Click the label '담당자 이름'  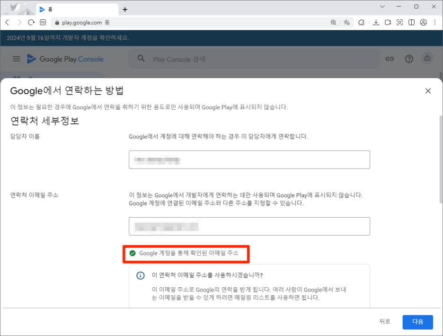[x=25, y=136]
